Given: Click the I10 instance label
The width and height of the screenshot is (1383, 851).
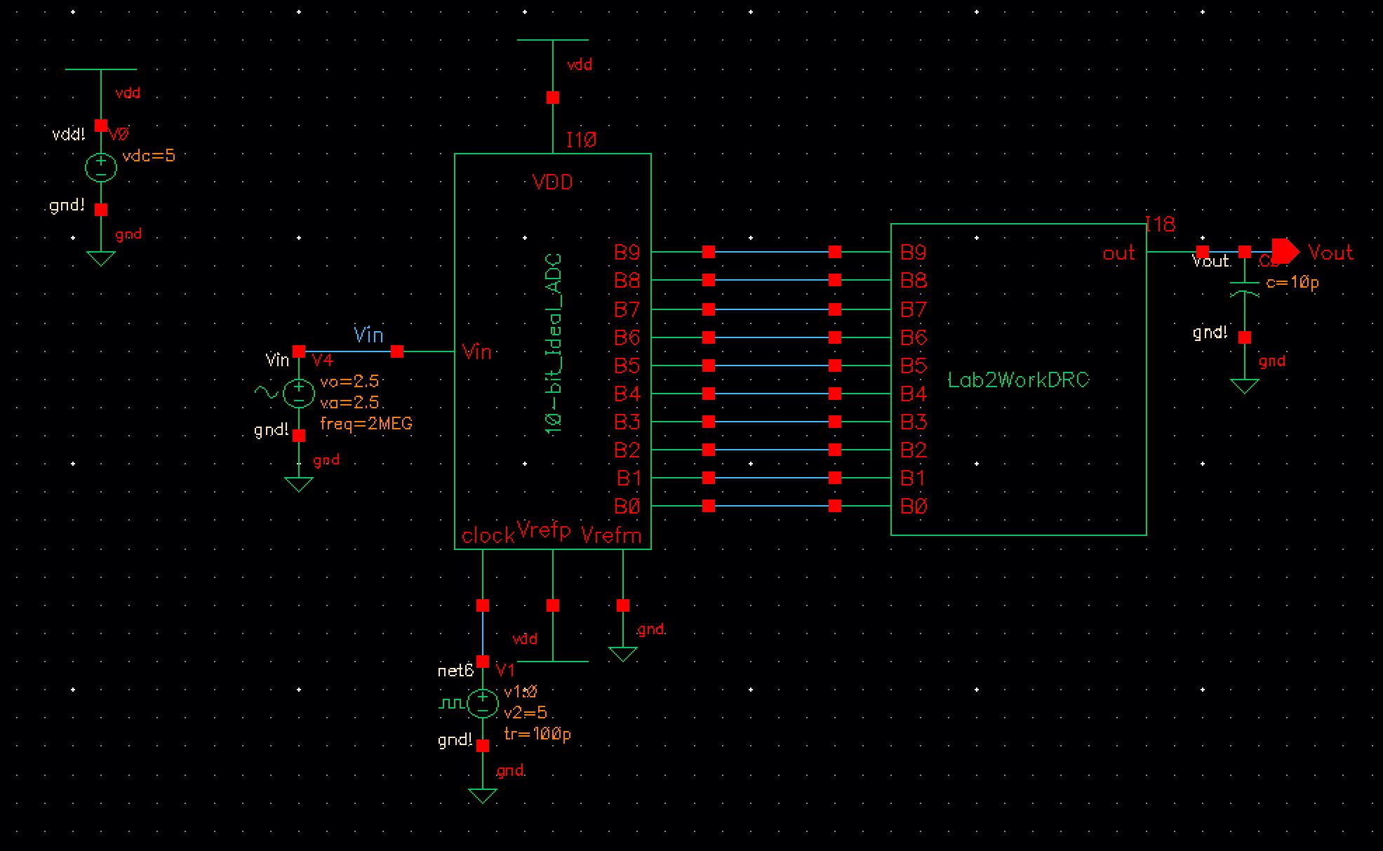Looking at the screenshot, I should (582, 140).
